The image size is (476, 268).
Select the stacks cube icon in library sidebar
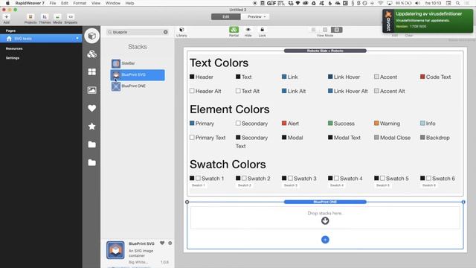(x=91, y=36)
